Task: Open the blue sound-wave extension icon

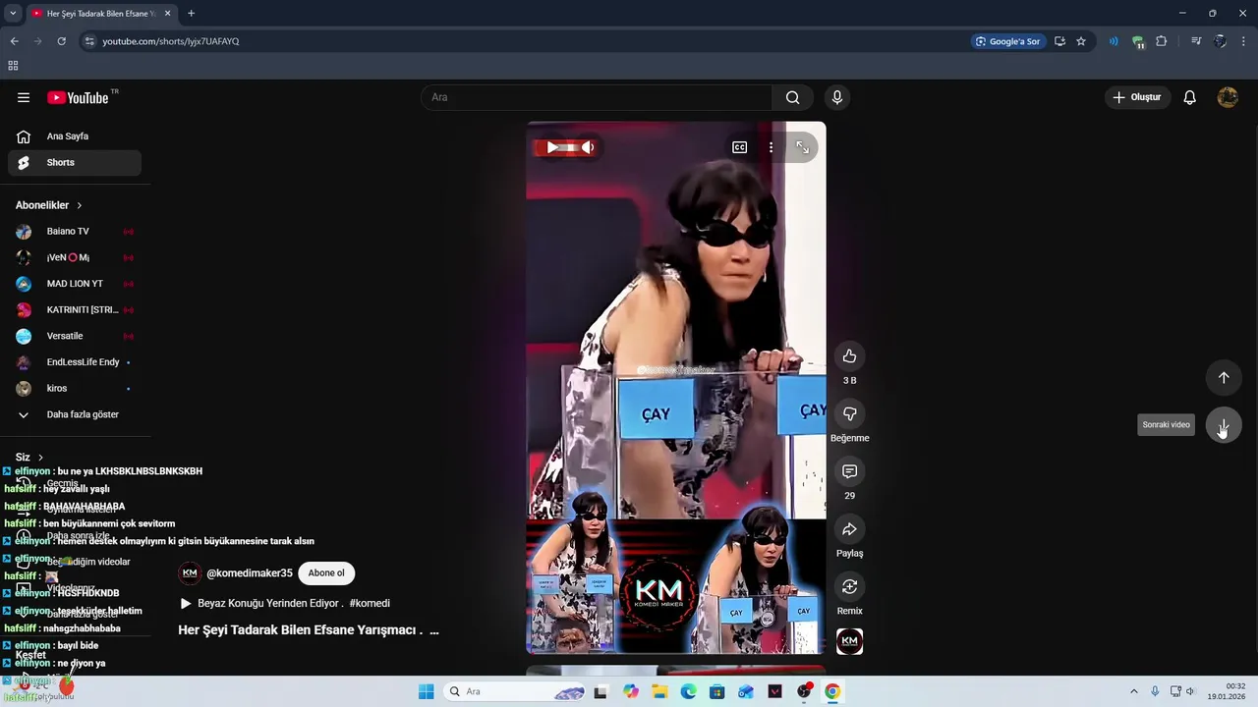Action: 1114,41
